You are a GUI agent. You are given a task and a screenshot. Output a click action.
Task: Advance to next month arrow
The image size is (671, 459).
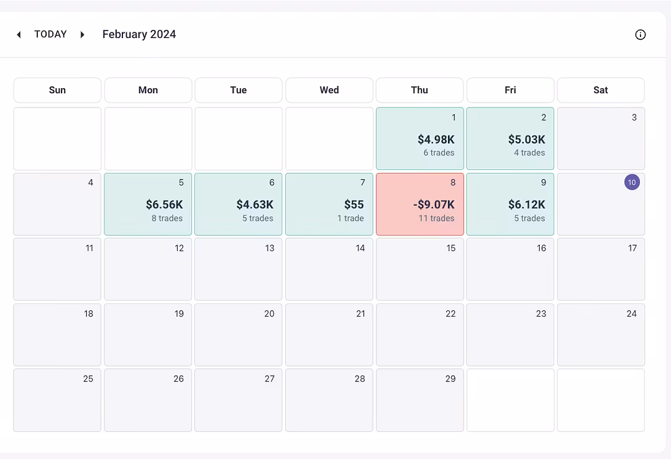tap(82, 35)
